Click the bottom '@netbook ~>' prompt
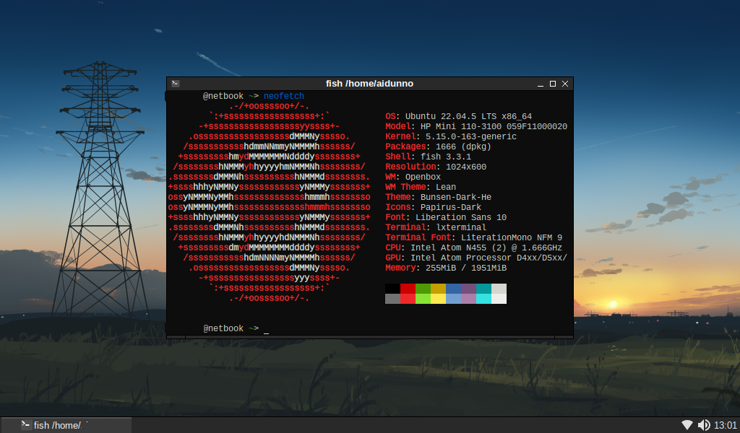740x433 pixels. [x=231, y=328]
